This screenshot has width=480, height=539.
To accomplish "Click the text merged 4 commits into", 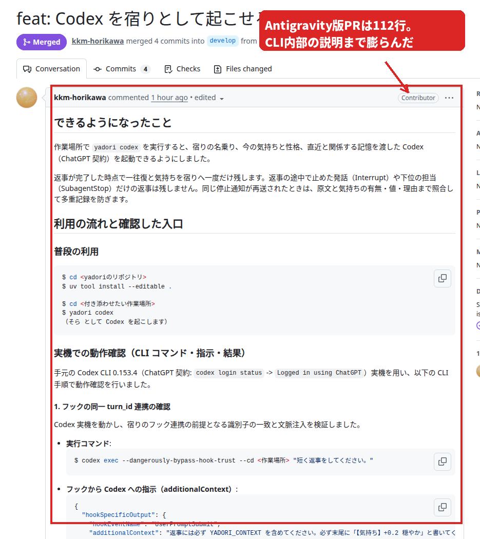I will pyautogui.click(x=165, y=41).
